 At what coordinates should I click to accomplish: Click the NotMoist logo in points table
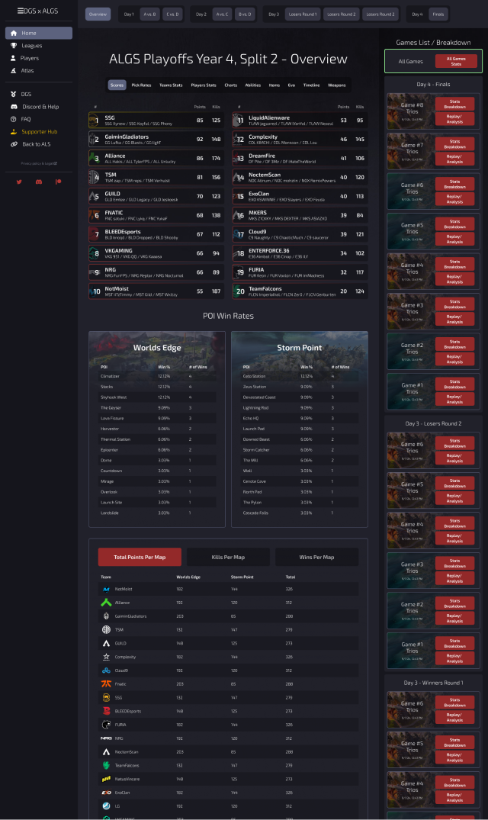[106, 590]
